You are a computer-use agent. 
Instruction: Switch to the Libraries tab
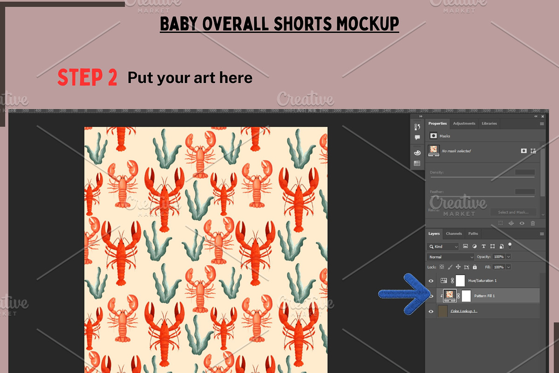[x=489, y=124]
